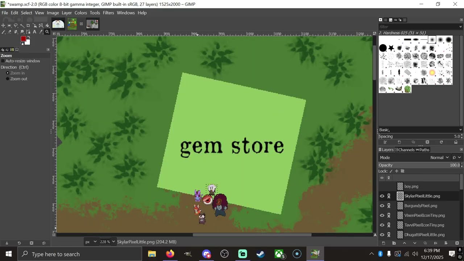Select the Color Picker tool
This screenshot has width=464, height=261.
(x=41, y=32)
